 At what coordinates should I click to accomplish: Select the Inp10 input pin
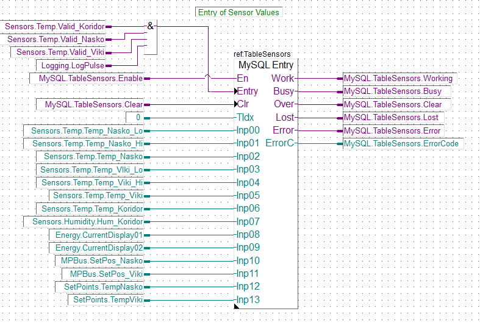pyautogui.click(x=248, y=261)
